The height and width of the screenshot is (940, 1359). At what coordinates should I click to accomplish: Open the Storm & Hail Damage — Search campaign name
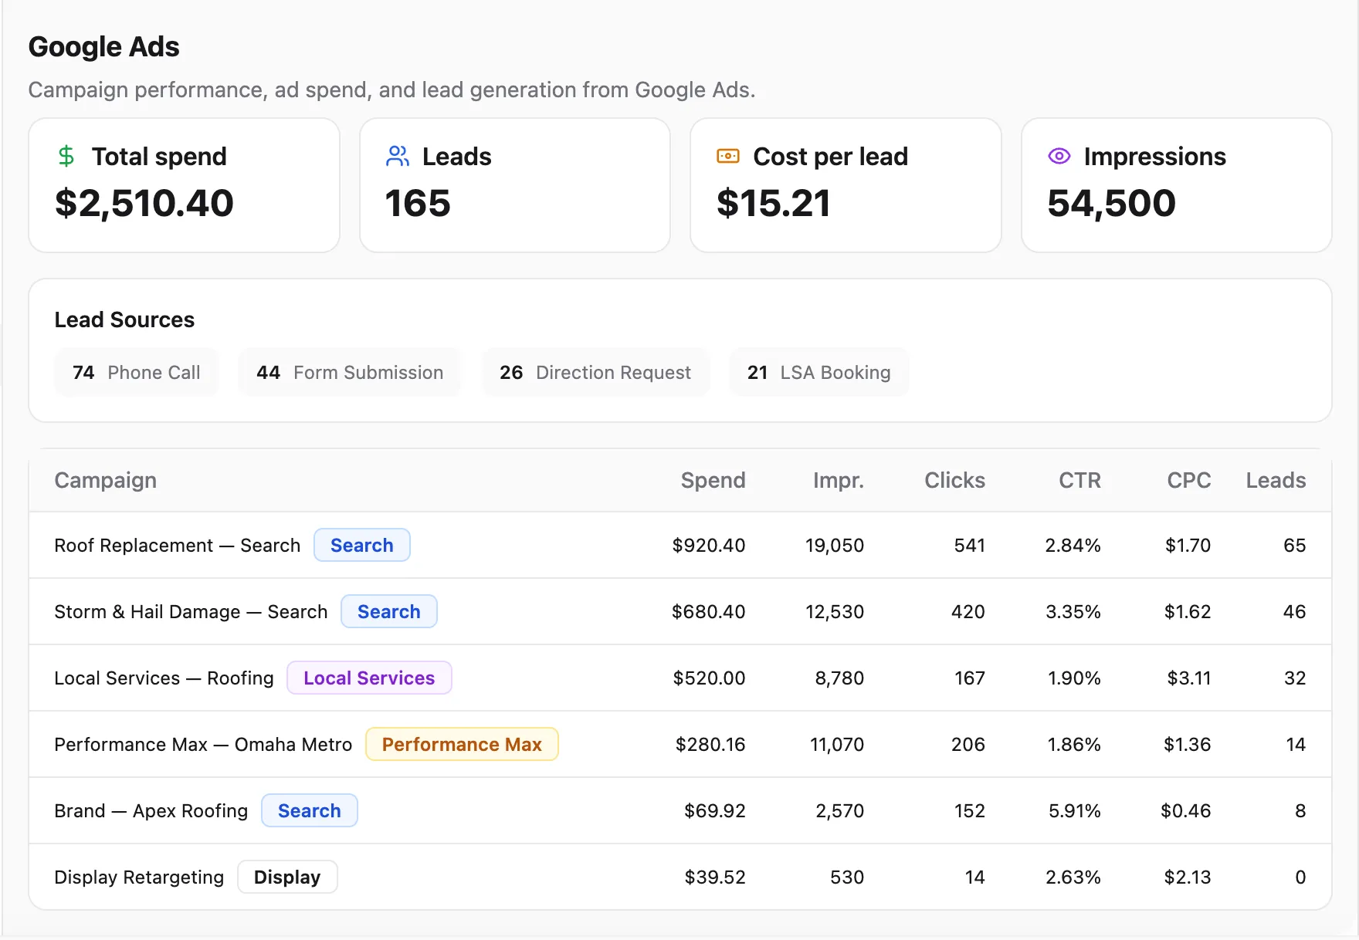pos(191,612)
